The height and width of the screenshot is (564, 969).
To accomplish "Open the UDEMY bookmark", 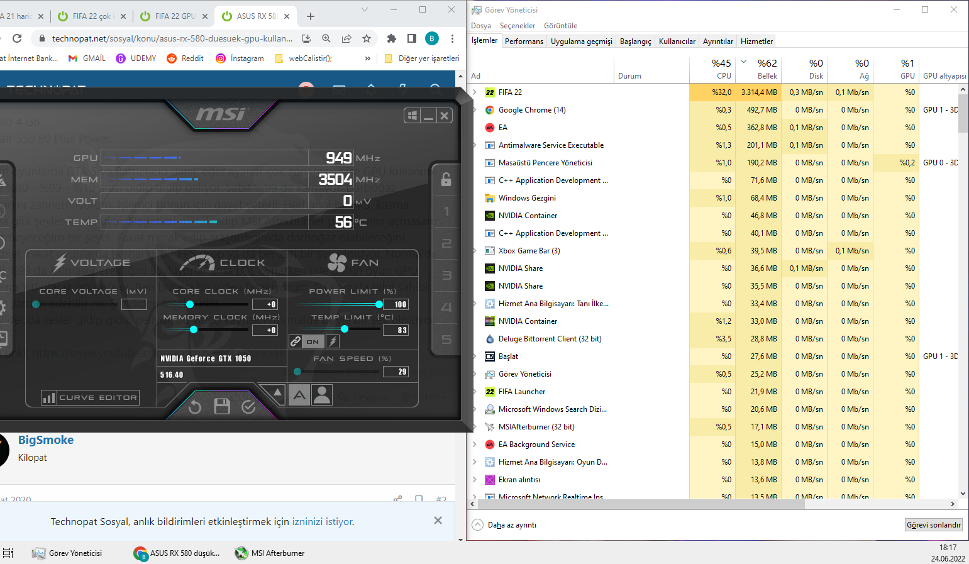I will [136, 58].
